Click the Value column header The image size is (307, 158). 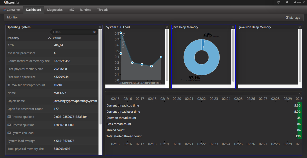pyautogui.click(x=57, y=38)
